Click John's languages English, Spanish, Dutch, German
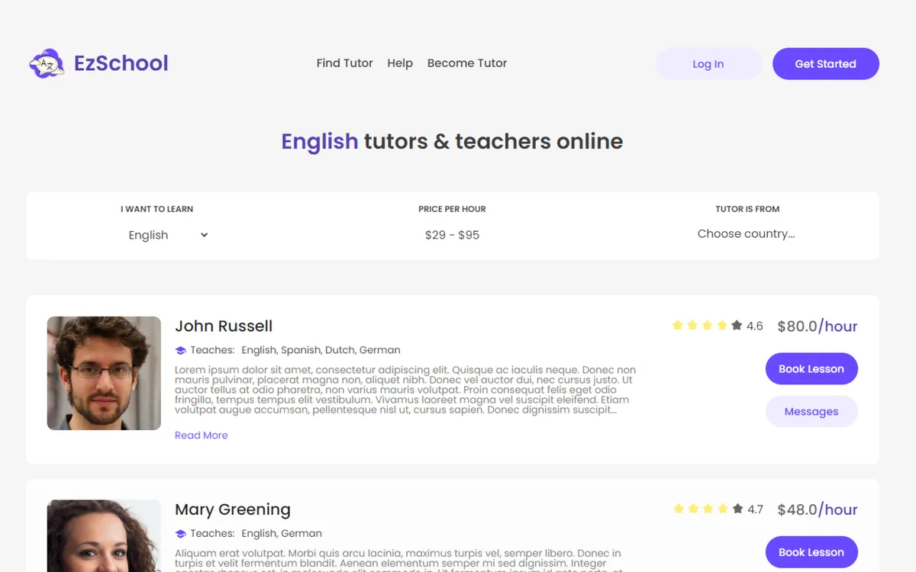 (x=321, y=350)
